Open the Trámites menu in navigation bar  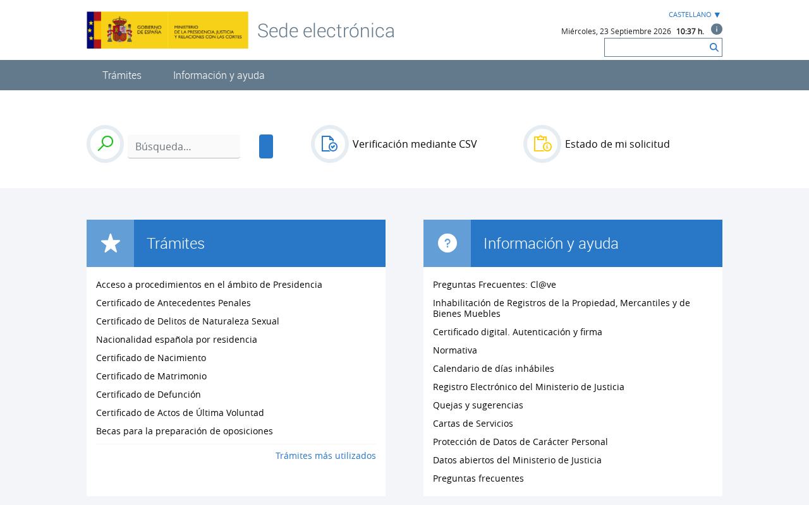[x=122, y=75]
